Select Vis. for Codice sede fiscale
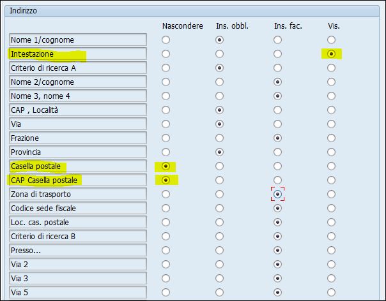 tap(331, 208)
